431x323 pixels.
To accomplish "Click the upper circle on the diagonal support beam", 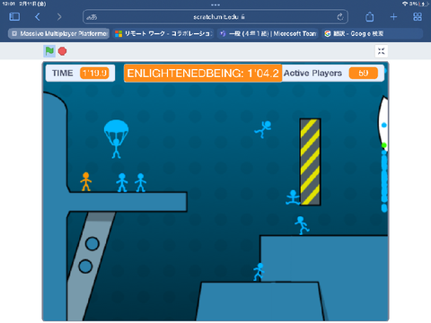I will pos(92,244).
